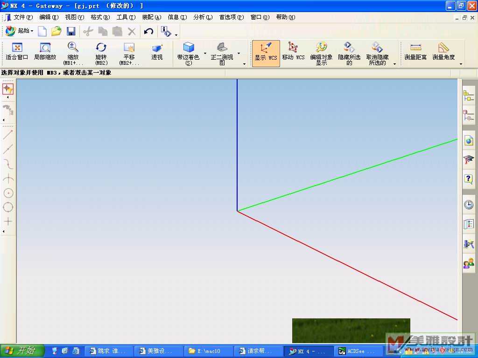
Task: Open the 正二测视图 view orientation dropdown arrow
Action: click(x=239, y=53)
